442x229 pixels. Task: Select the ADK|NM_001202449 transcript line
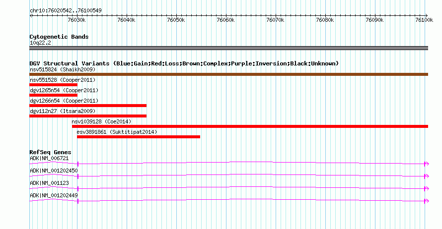tap(229, 200)
